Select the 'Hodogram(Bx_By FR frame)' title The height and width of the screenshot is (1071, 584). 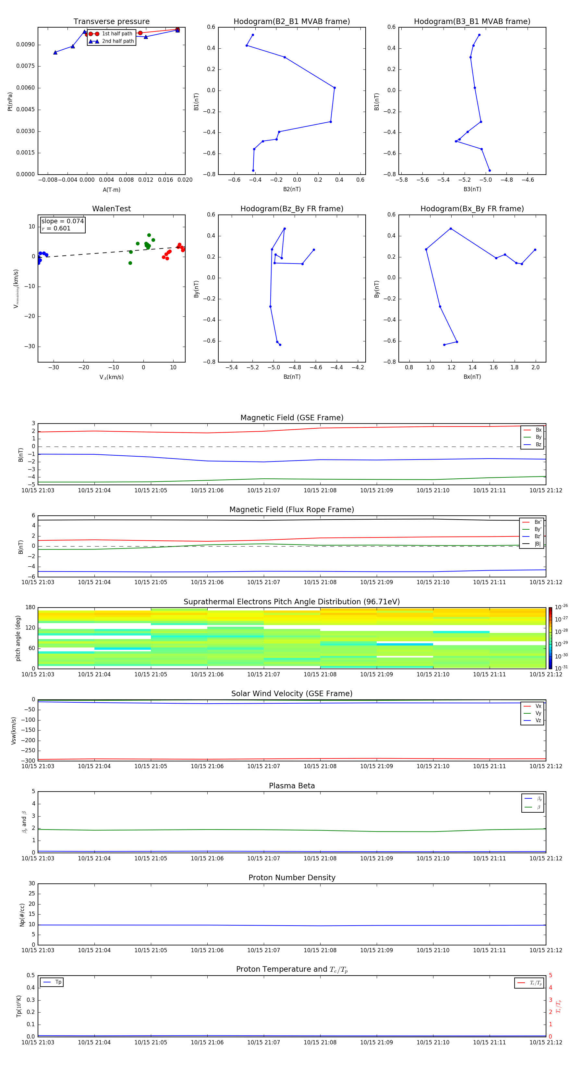tap(472, 209)
